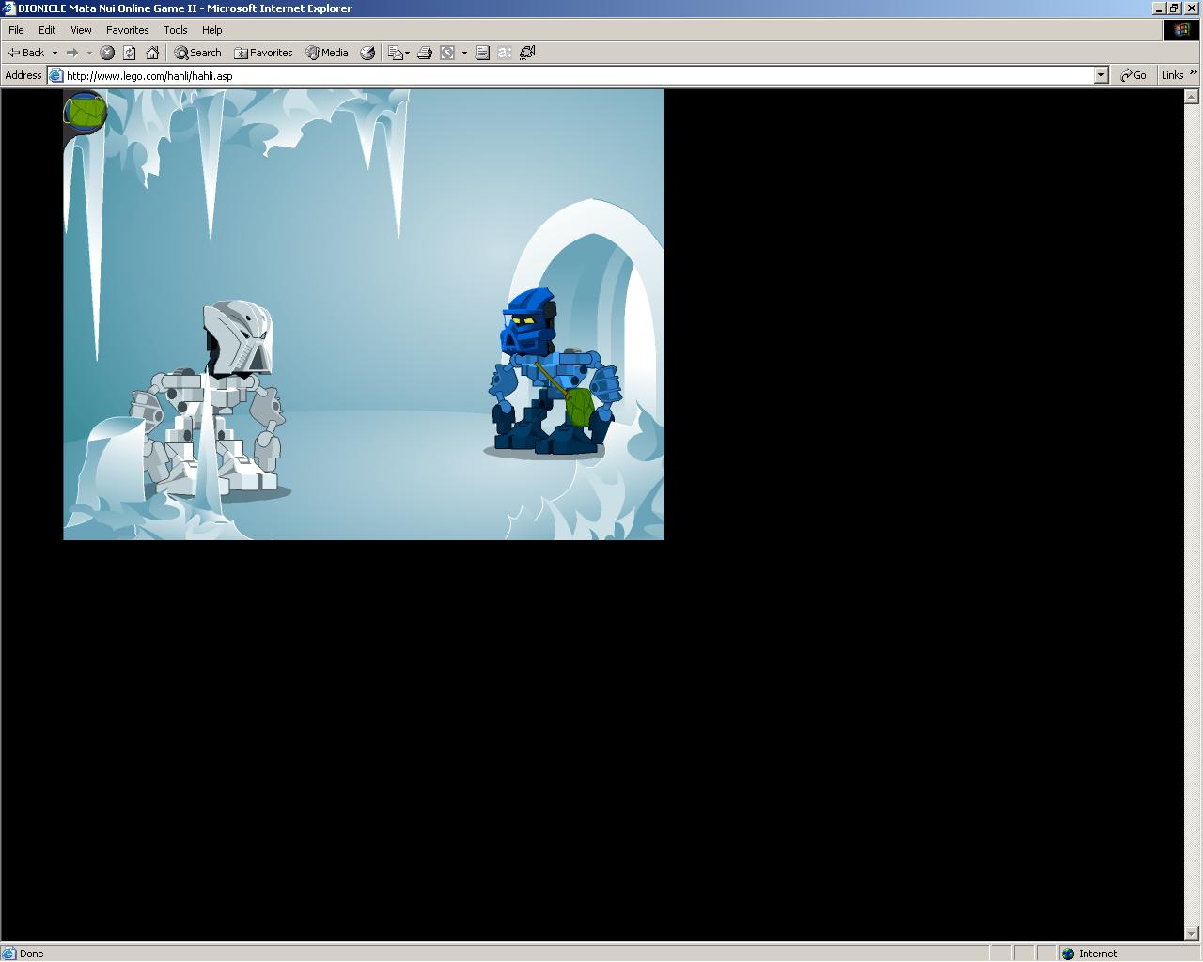Click the vertical scrollbar down arrow
The image size is (1203, 962).
tap(1192, 934)
